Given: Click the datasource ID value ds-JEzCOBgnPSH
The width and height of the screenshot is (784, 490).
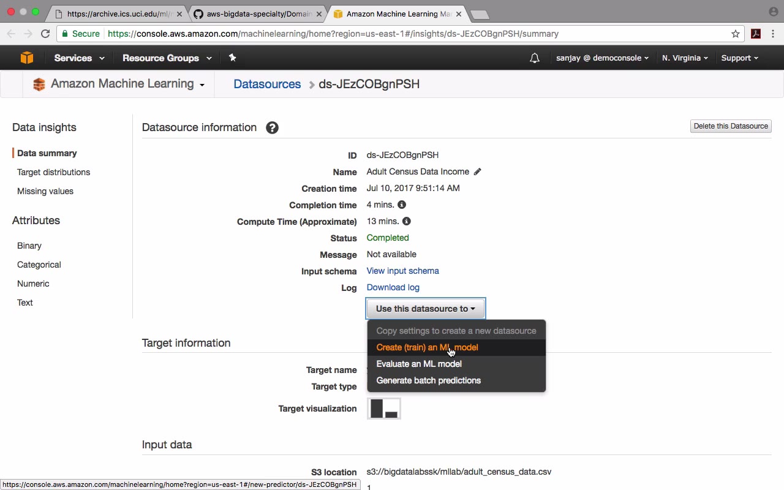Looking at the screenshot, I should click(x=402, y=155).
